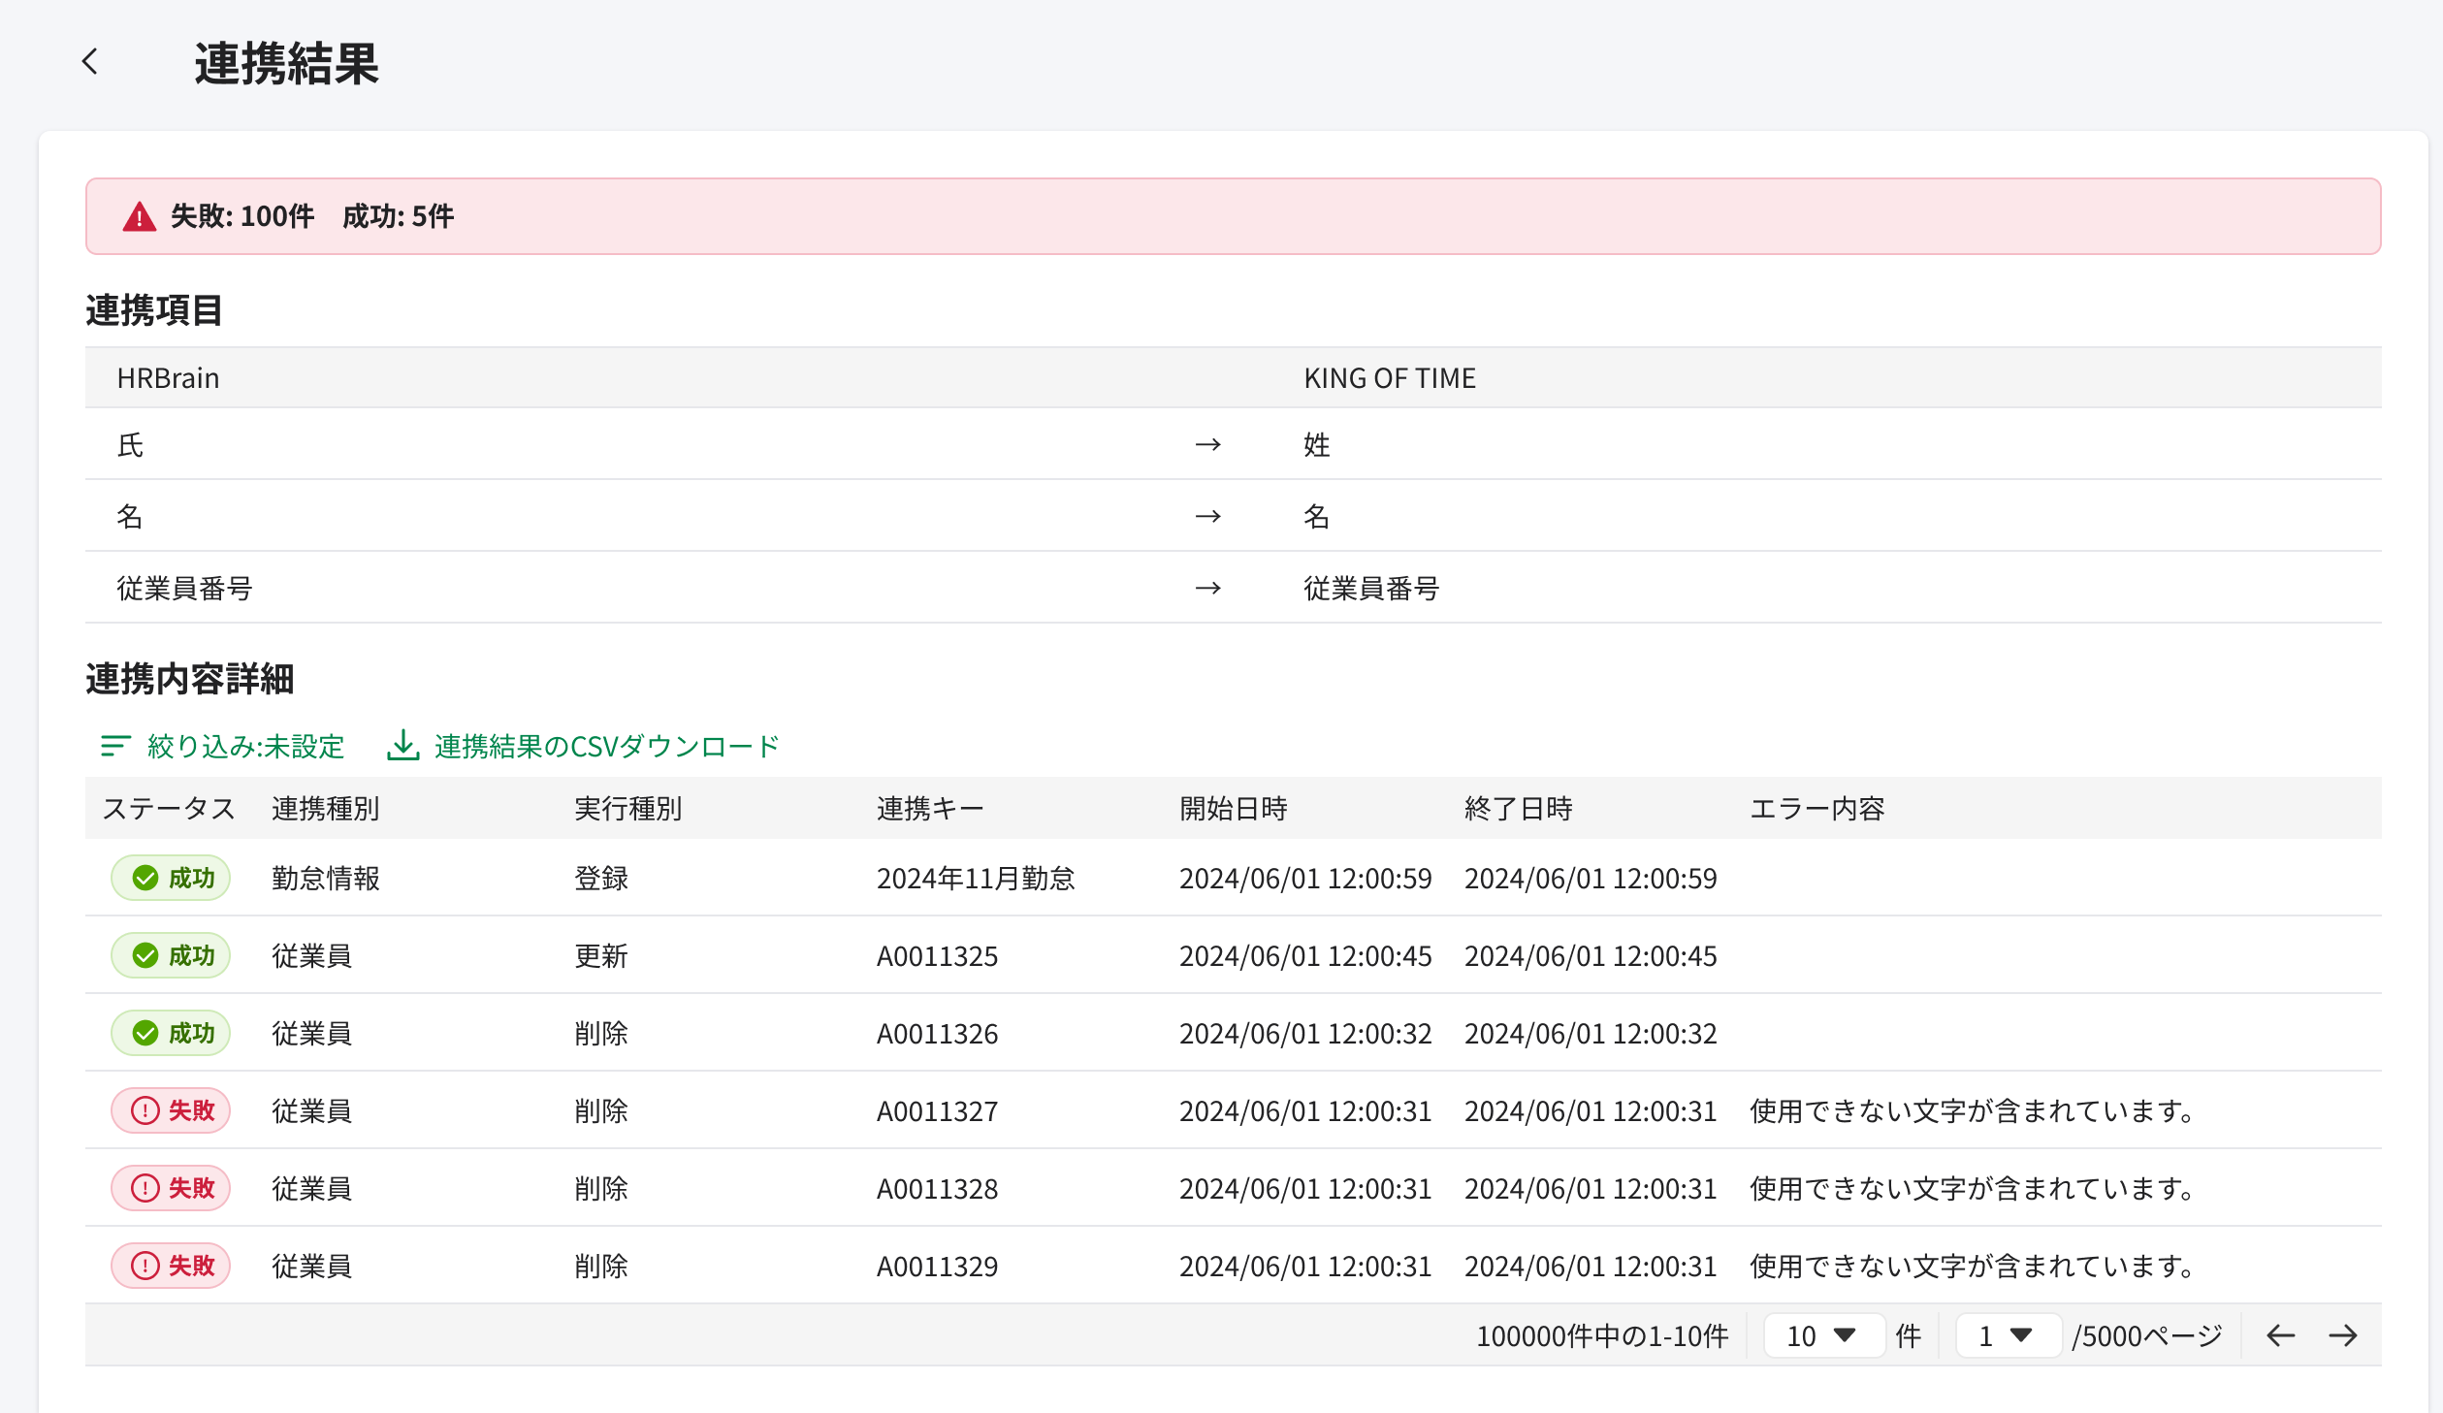Click the KING OF TIME column header
This screenshot has height=1413, width=2443.
pos(1390,378)
